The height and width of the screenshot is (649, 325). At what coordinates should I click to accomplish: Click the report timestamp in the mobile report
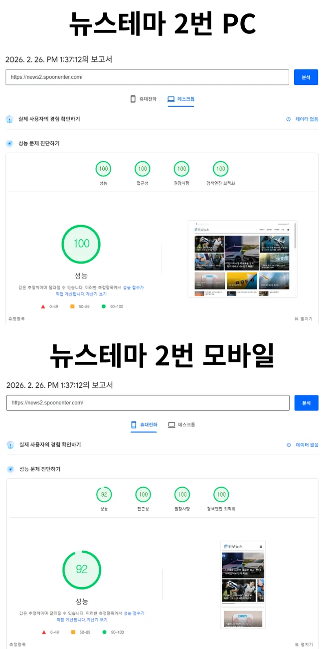tap(59, 385)
